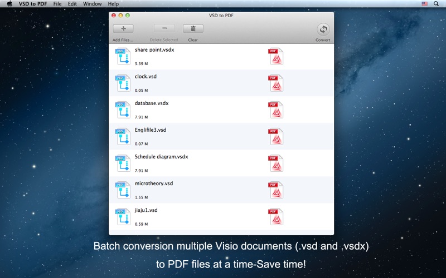
Task: Click VSD icon for Englifile3.vsd
Action: point(123,136)
